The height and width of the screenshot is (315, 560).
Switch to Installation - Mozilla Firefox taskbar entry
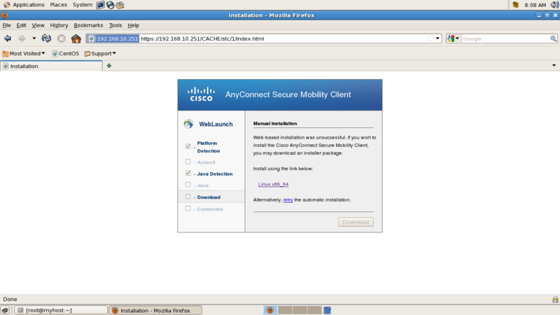(155, 310)
